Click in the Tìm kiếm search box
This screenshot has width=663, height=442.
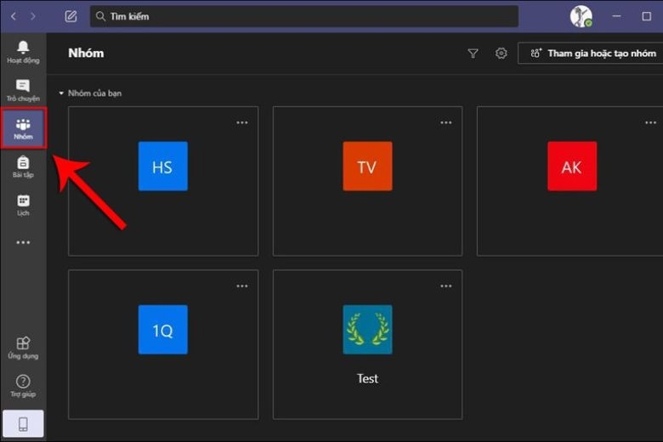coord(304,16)
